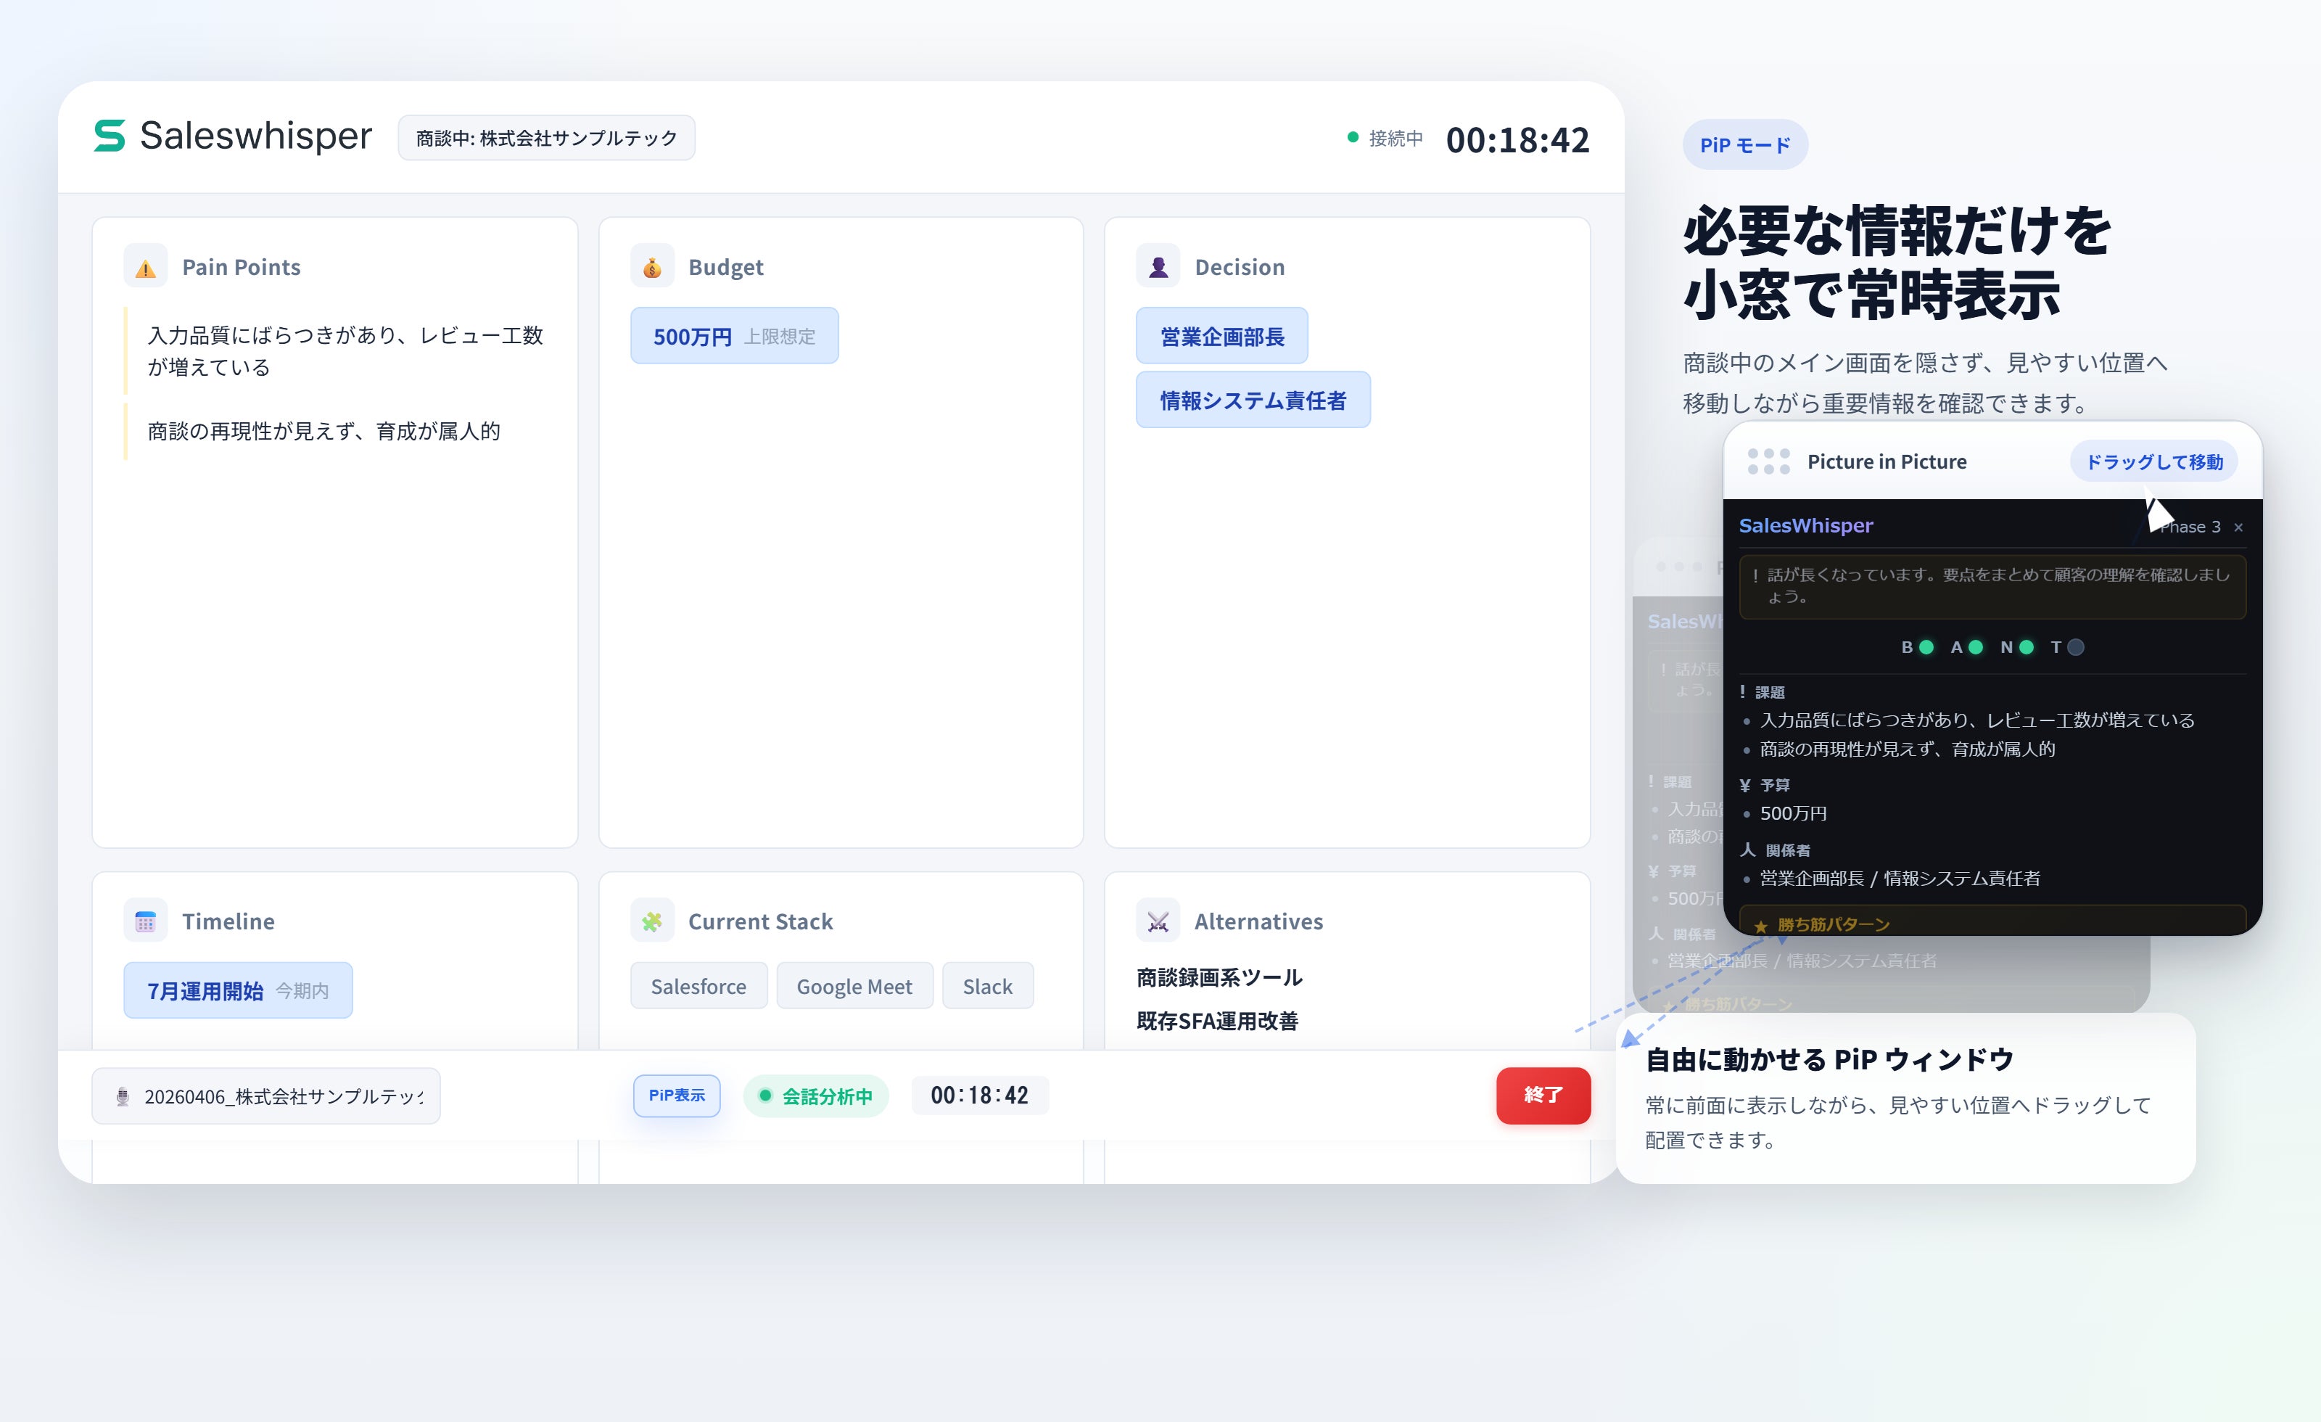Click the Alternatives crossed swords icon
This screenshot has height=1422, width=2321.
point(1158,921)
